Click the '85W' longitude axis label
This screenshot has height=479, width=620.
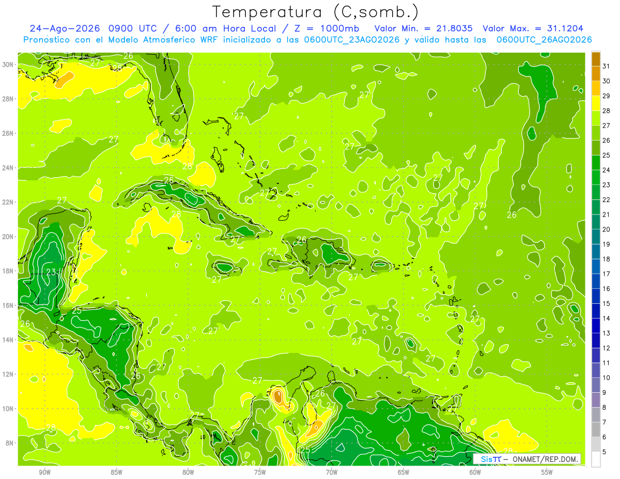pos(116,472)
